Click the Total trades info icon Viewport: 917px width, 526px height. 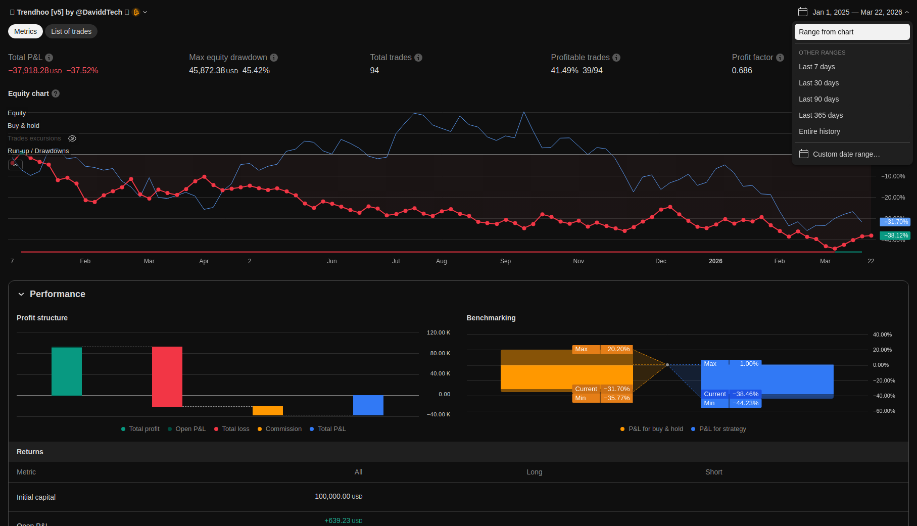pyautogui.click(x=418, y=58)
